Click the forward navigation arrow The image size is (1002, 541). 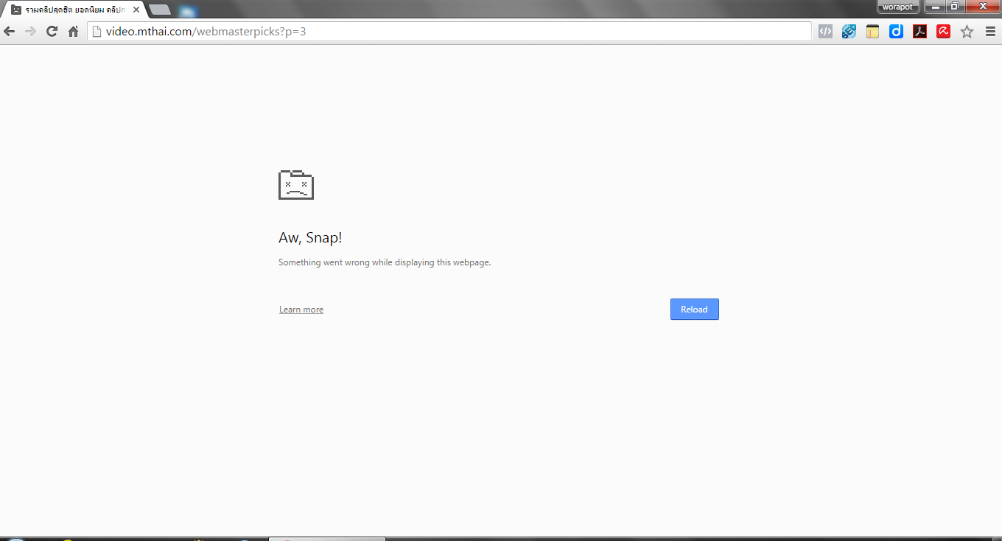click(x=30, y=32)
